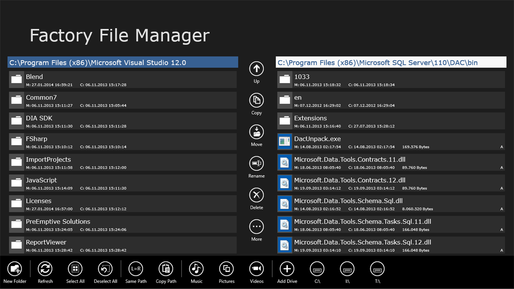The height and width of the screenshot is (289, 514).
Task: Click the Rename icon
Action: (x=256, y=163)
